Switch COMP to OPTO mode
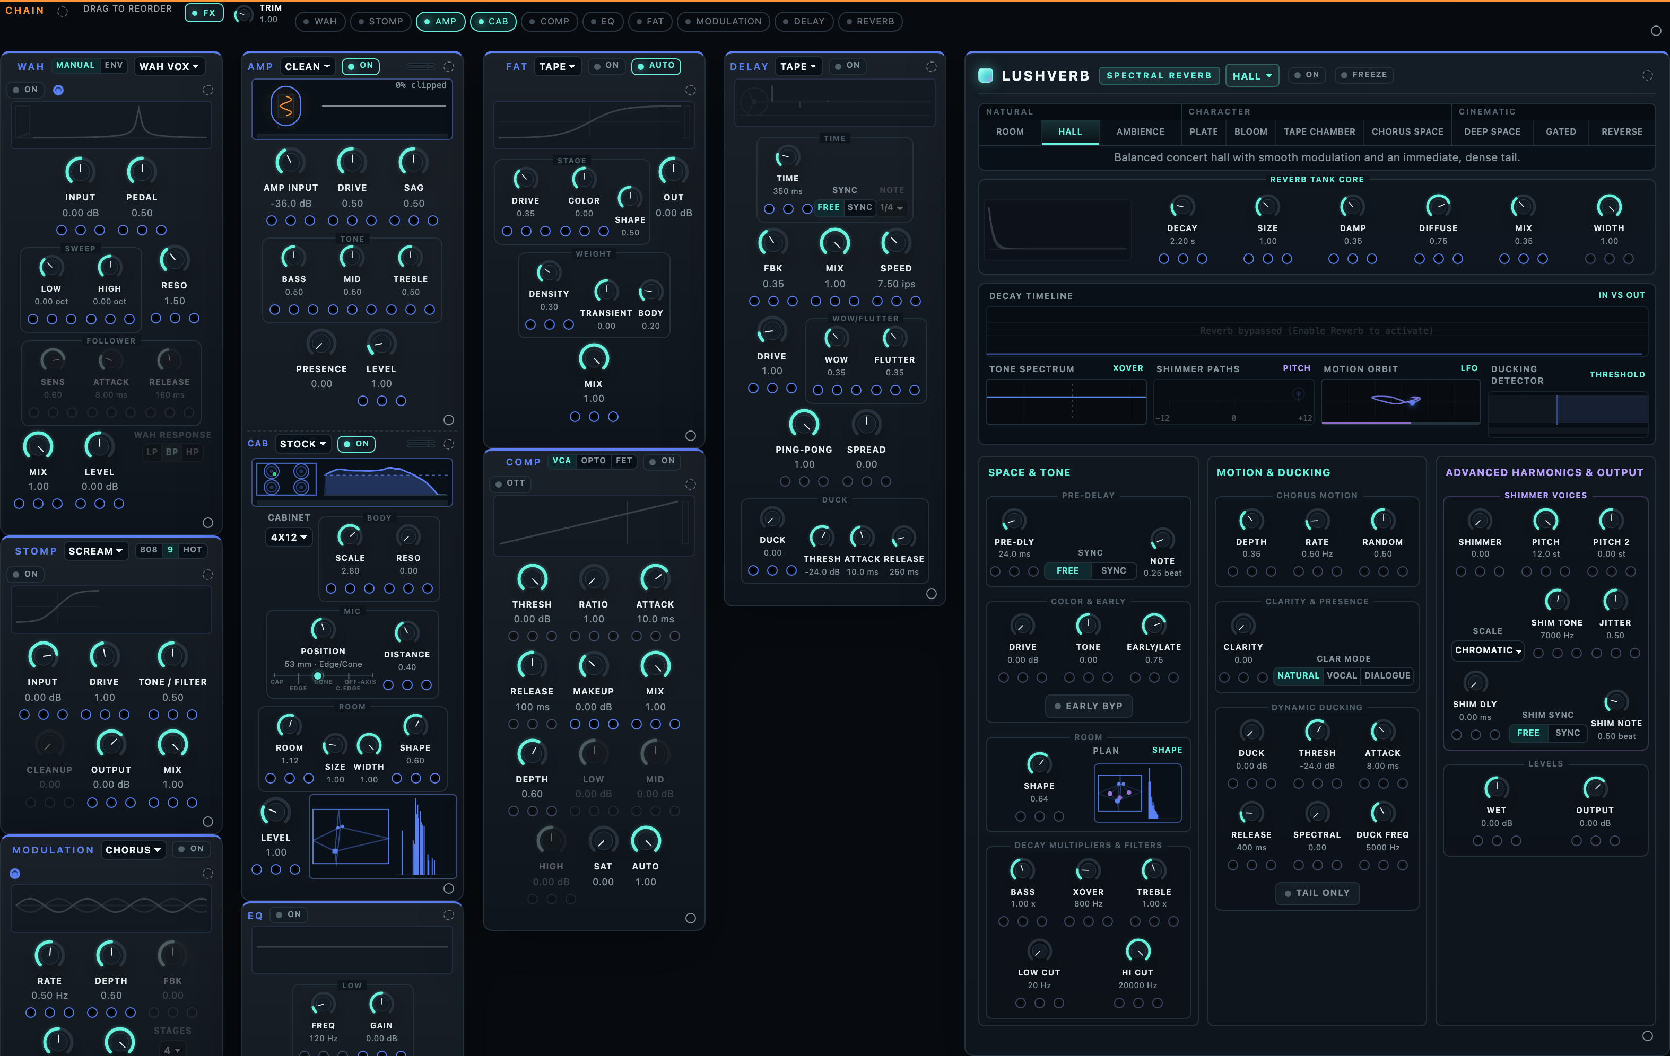The image size is (1670, 1056). 593,461
